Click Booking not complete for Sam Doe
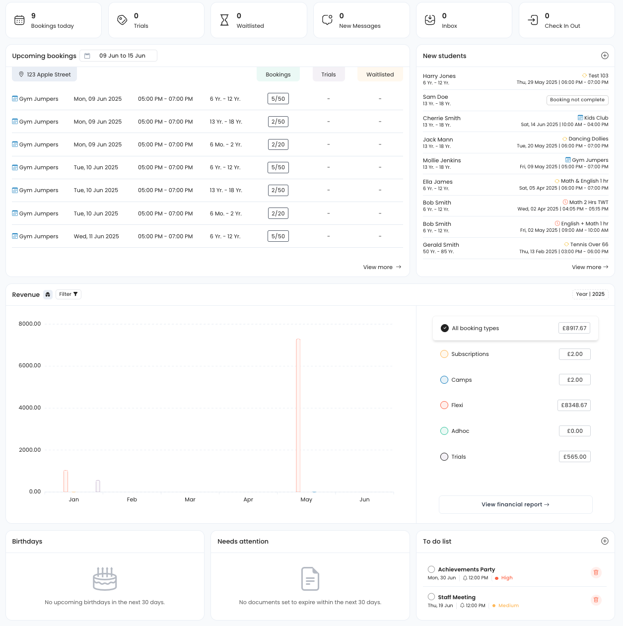623x626 pixels. 577,100
